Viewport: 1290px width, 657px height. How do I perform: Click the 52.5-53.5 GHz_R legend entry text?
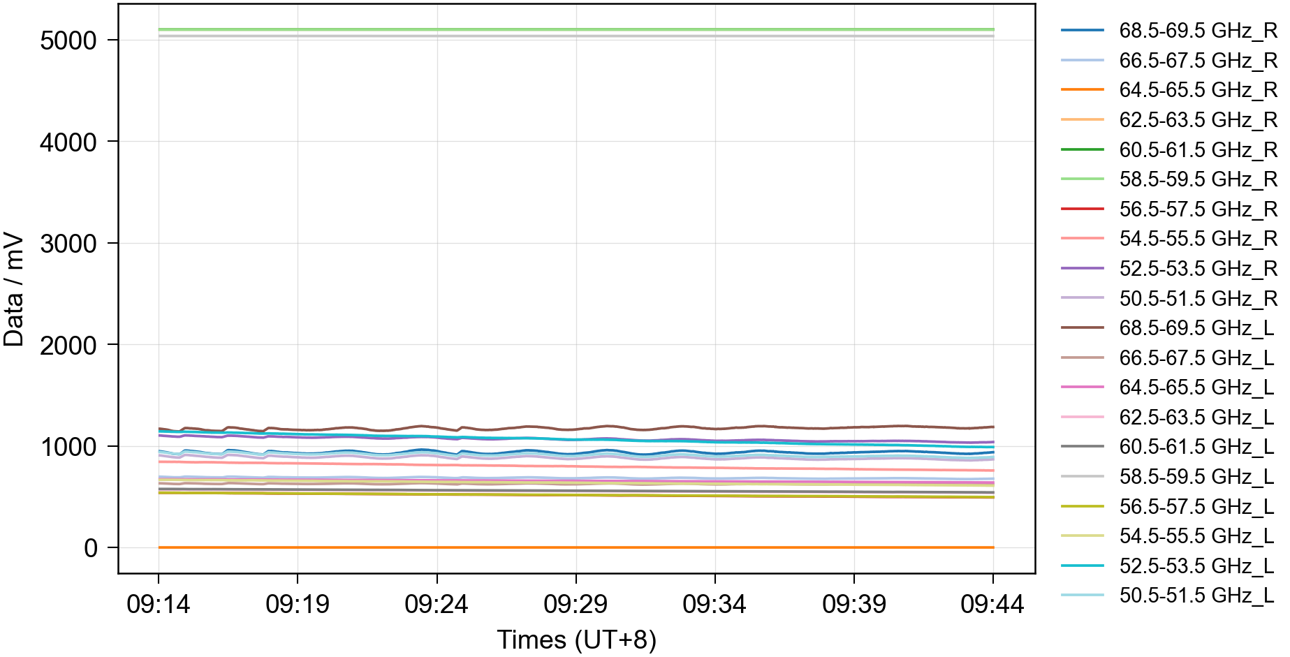pyautogui.click(x=1198, y=269)
